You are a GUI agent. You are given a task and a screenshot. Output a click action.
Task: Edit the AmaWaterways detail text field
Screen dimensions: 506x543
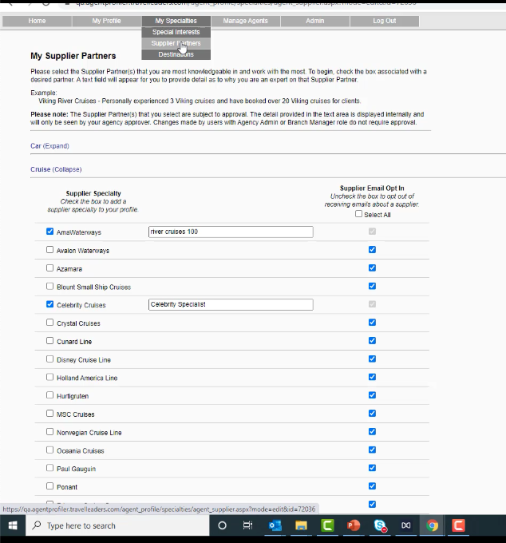tap(231, 232)
